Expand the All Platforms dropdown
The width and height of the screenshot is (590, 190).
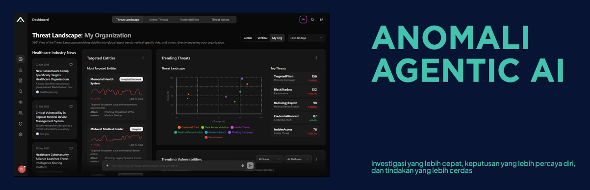click(x=298, y=159)
